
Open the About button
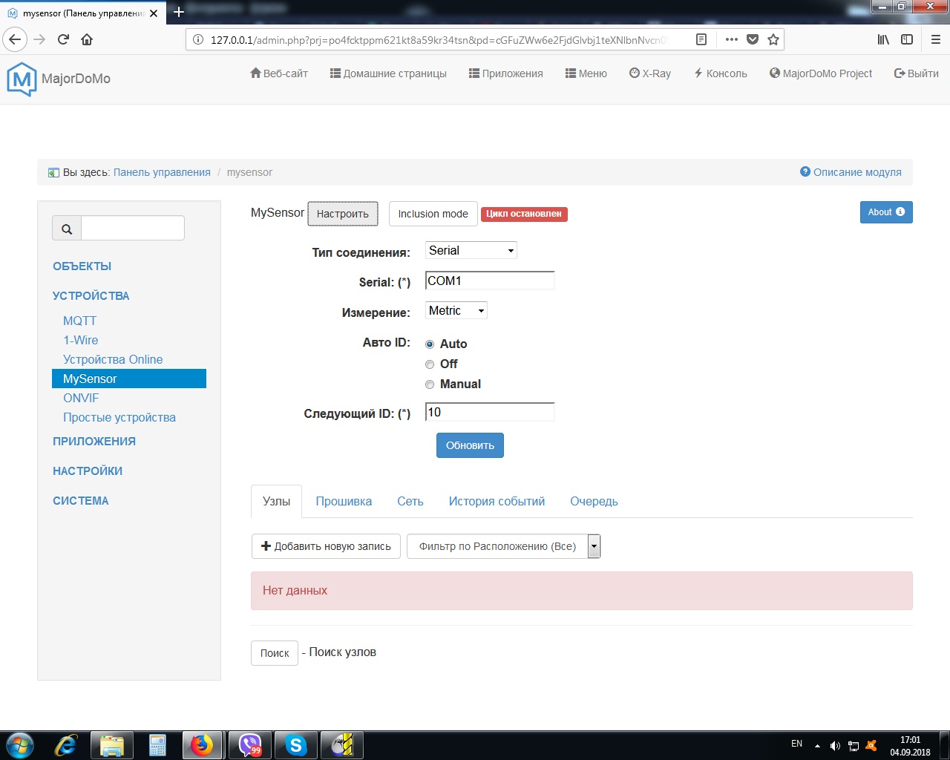886,212
